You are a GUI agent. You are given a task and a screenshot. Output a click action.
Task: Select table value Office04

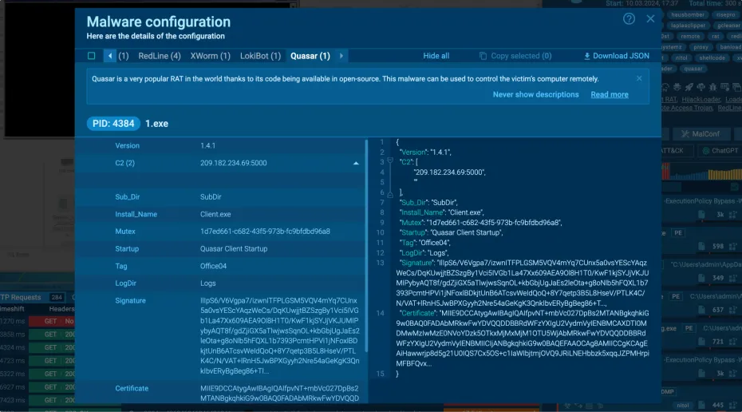coord(213,266)
